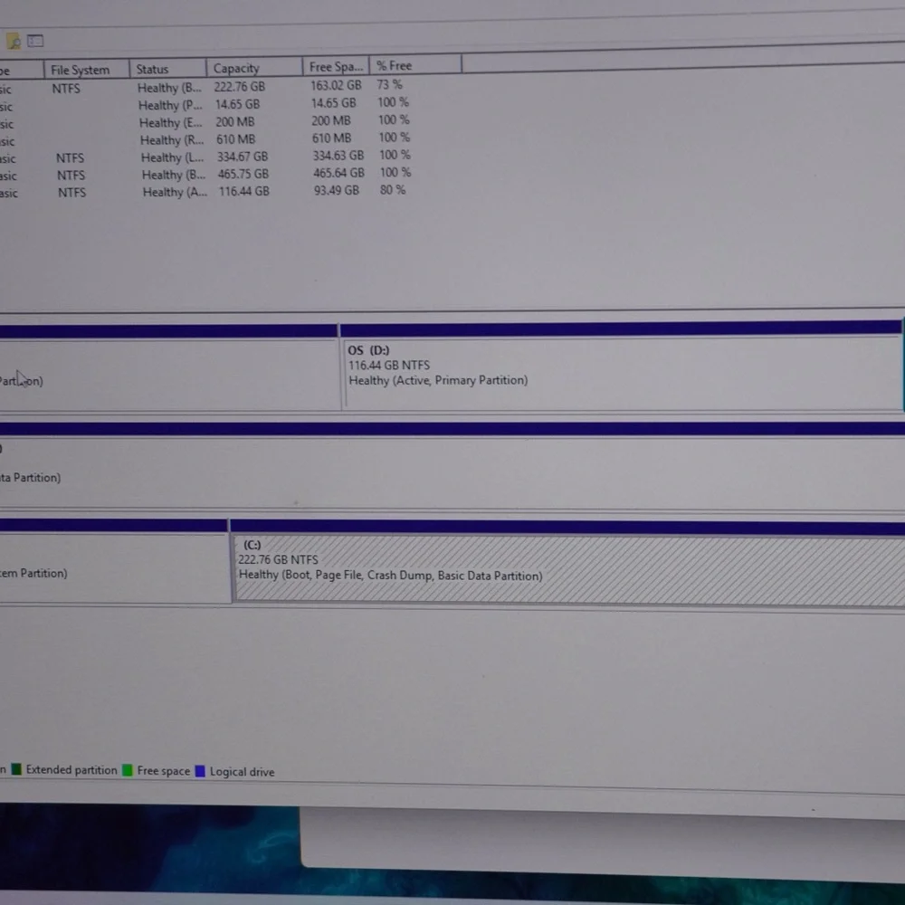Viewport: 905px width, 905px height.
Task: Select the 116.44 GB NTFS volume row
Action: point(243,192)
